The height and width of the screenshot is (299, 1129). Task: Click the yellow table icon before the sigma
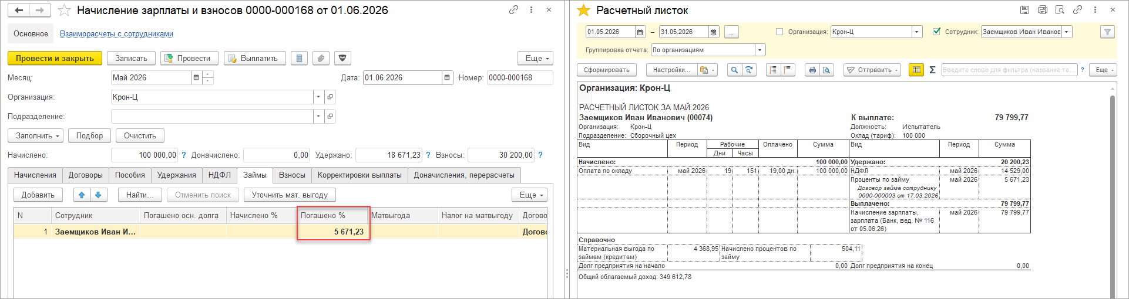pos(916,70)
